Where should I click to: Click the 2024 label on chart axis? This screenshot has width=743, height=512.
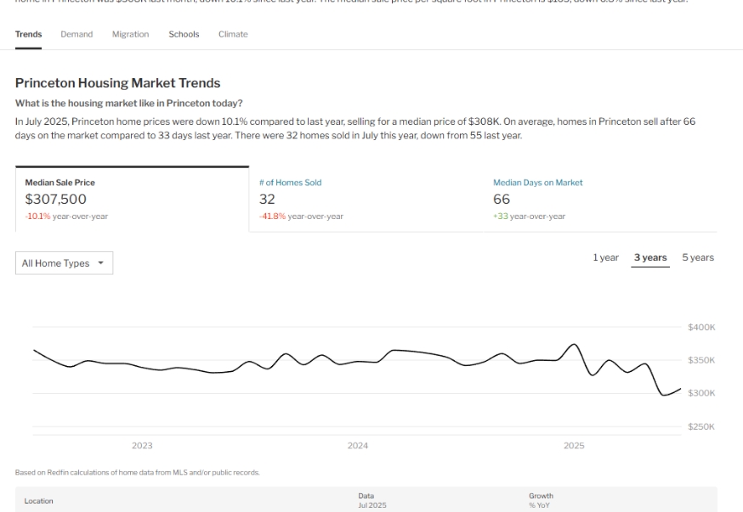(x=358, y=446)
